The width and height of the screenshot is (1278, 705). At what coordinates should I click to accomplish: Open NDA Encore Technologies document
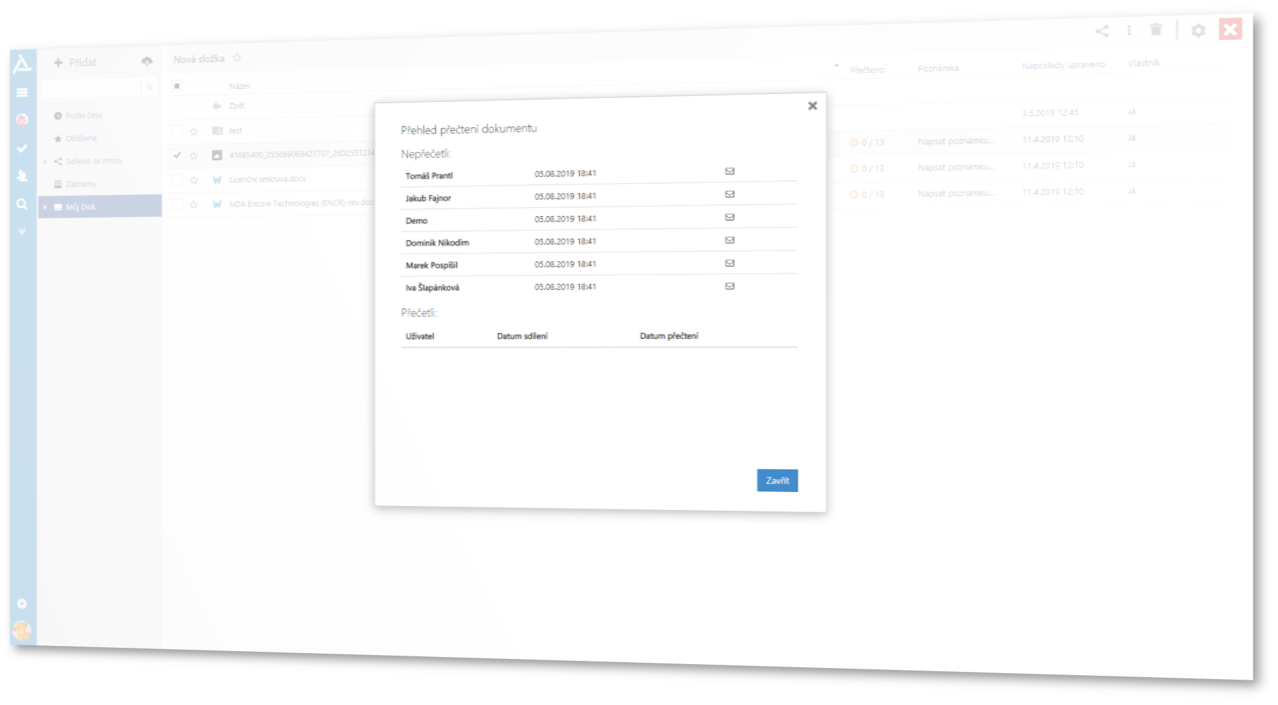click(301, 203)
